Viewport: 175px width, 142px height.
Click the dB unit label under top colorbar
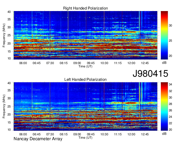pyautogui.click(x=164, y=63)
